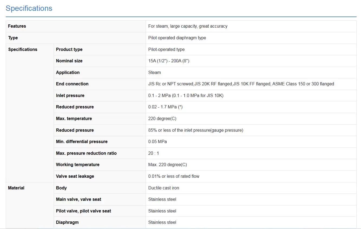Click "Stainless steel" in Pilot valve row

pos(162,211)
